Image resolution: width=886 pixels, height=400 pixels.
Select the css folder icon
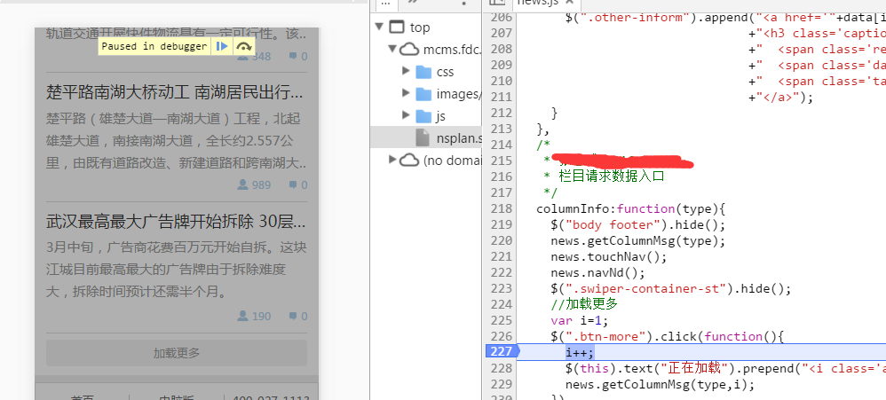click(423, 72)
